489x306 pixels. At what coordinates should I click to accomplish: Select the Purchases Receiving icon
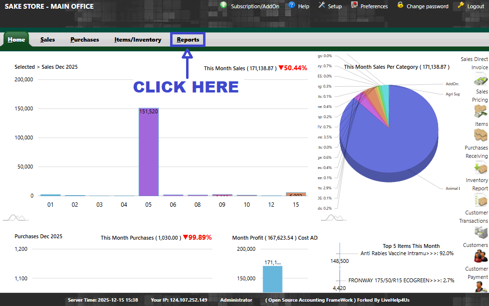point(480,168)
